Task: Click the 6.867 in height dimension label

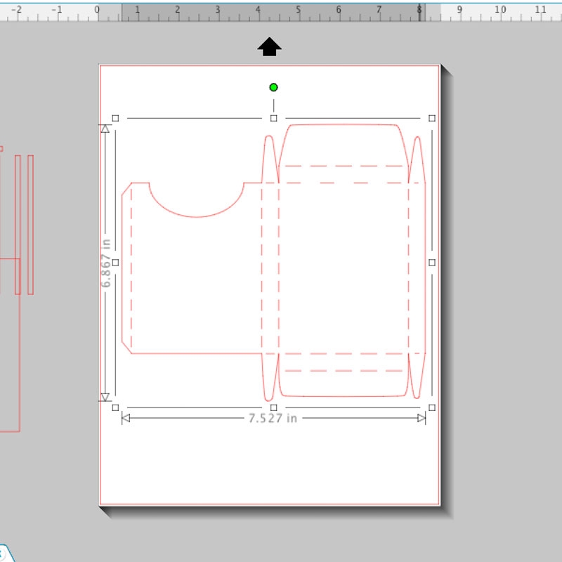Action: (106, 263)
